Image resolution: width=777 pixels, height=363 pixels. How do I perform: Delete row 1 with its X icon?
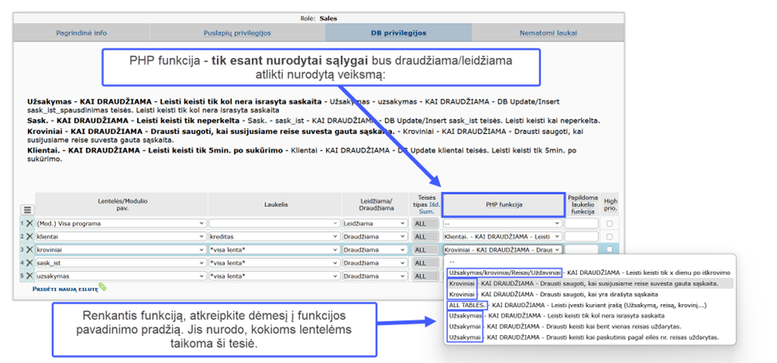tap(29, 224)
